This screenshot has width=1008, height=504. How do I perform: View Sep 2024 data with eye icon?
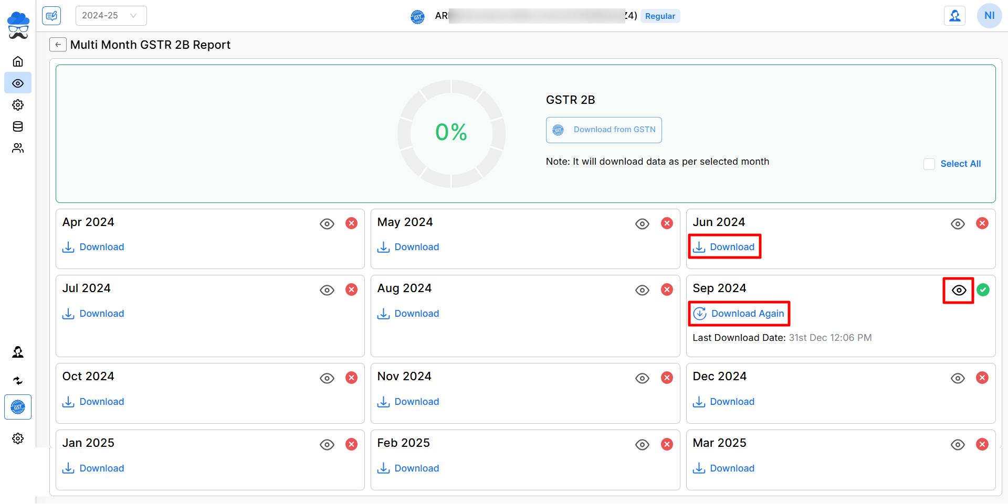959,291
